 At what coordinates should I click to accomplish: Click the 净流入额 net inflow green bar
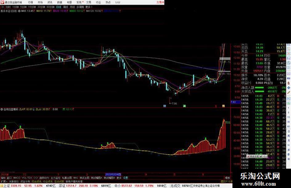pyautogui.click(x=260, y=87)
